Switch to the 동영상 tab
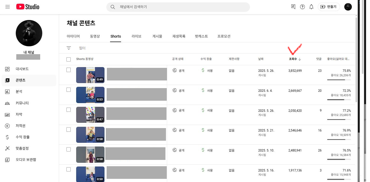This screenshot has width=370, height=182. click(x=95, y=36)
